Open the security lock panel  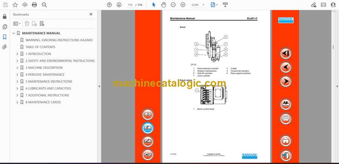5,17
